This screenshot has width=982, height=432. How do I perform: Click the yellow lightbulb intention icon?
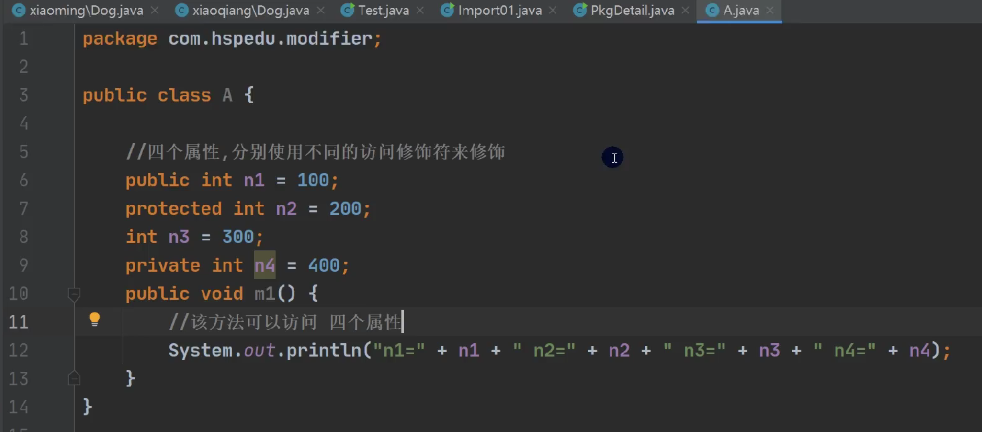click(94, 319)
